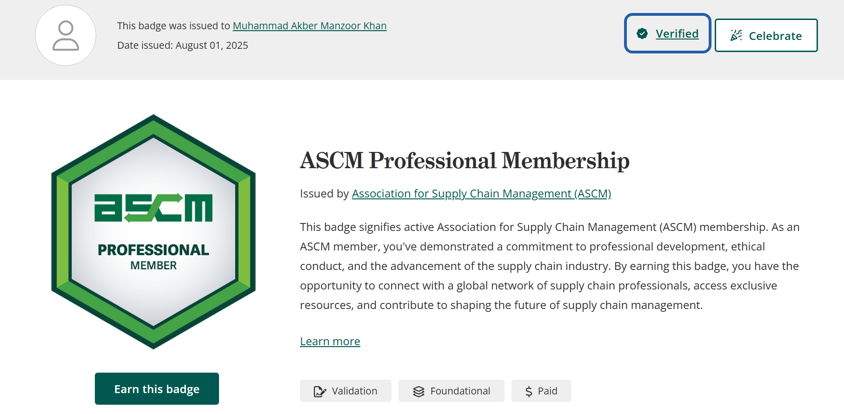Click the Validation tag's document icon
Image resolution: width=844 pixels, height=414 pixels.
319,391
